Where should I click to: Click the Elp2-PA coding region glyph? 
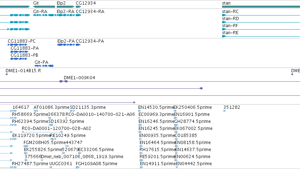coord(66,45)
